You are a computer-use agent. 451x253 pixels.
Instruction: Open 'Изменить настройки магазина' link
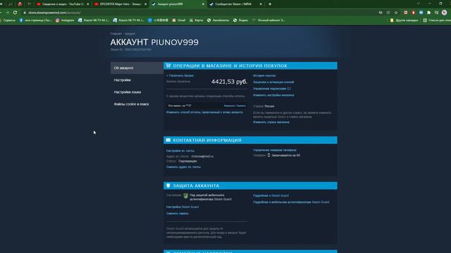[273, 95]
